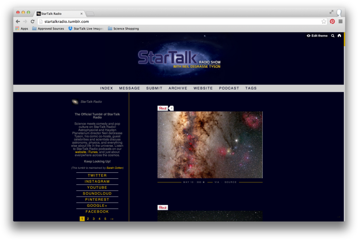
Task: Open the Milky Way nebula photo
Action: tap(210, 145)
